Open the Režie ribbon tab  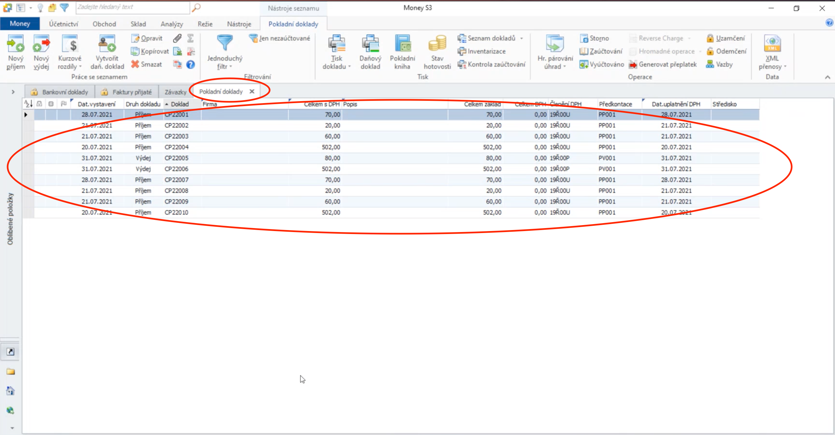coord(205,24)
